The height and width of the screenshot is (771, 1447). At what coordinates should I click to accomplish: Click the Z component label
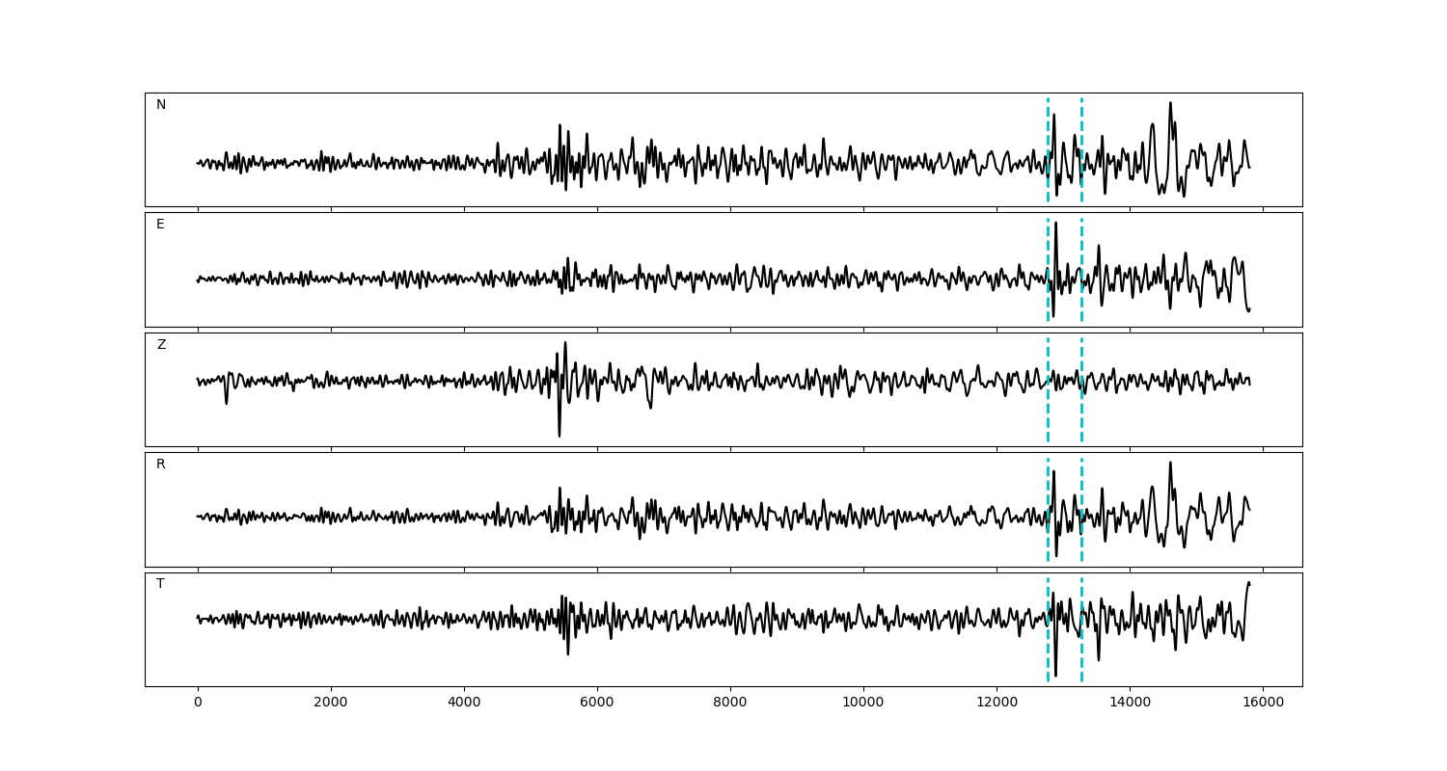[x=161, y=345]
